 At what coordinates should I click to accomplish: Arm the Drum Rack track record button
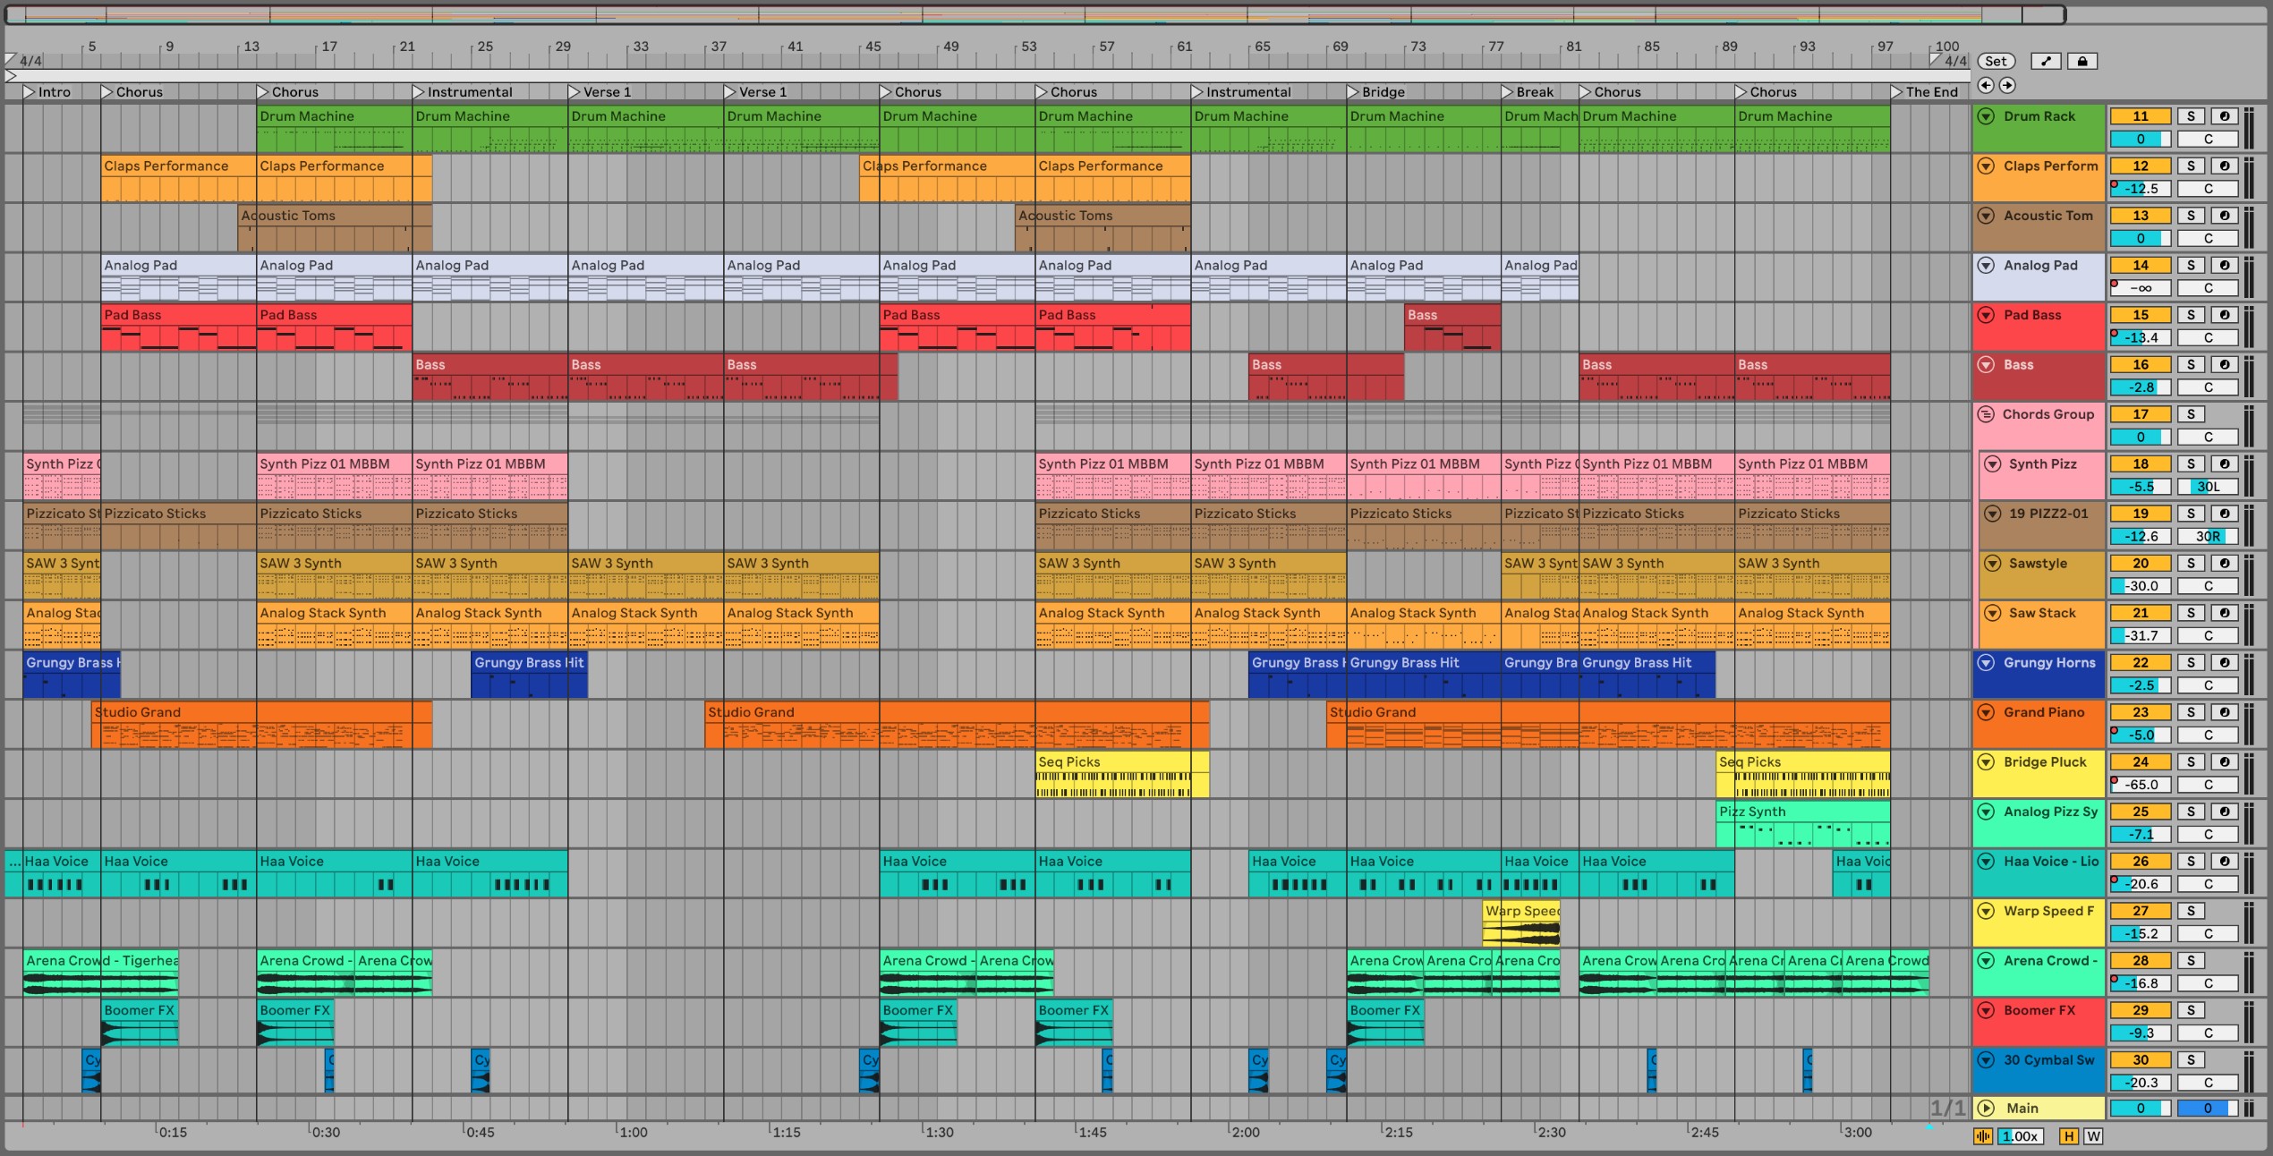(x=2224, y=116)
